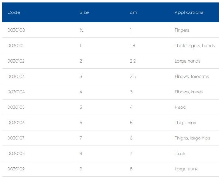
Task: Select the Large trunk cell
Action: point(186,169)
